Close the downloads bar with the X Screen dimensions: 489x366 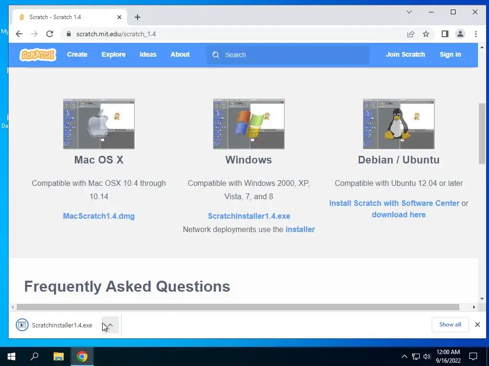point(478,325)
